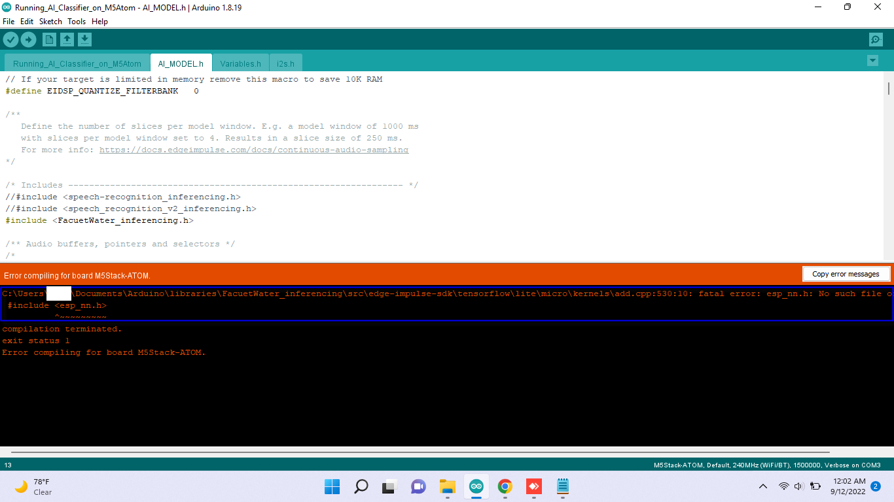Open the docs.edgeimpulse.com continuous audio sampling link

[254, 150]
